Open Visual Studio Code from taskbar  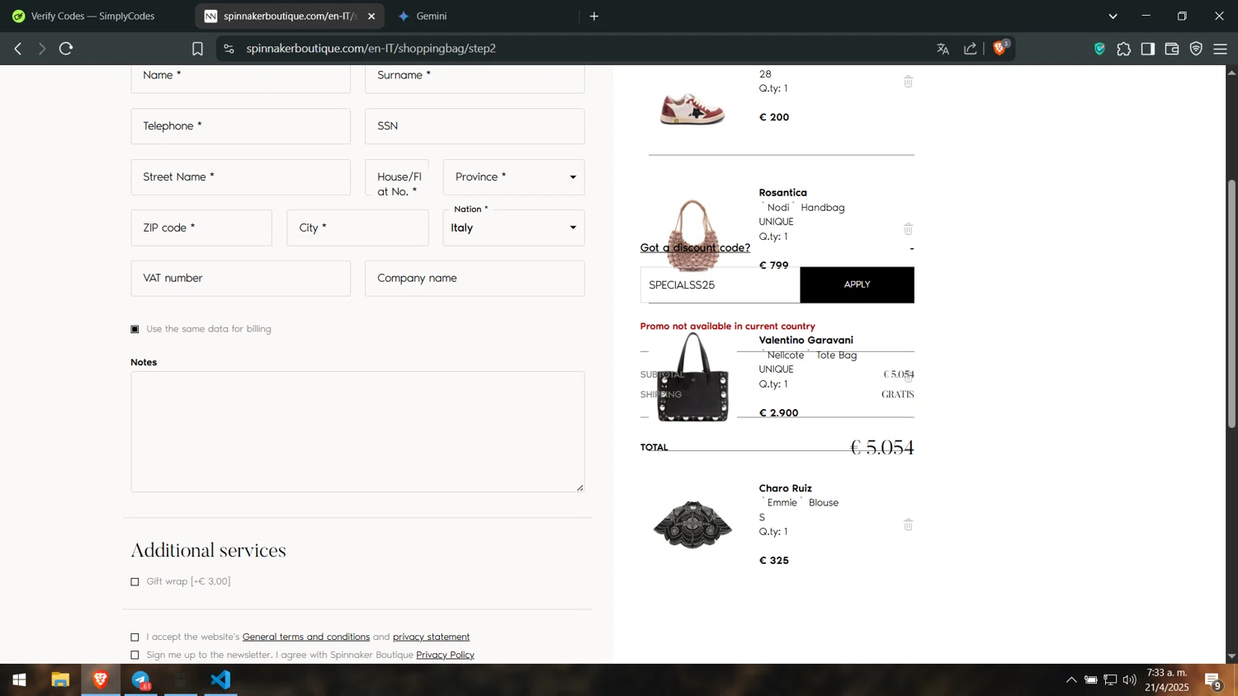pyautogui.click(x=220, y=680)
